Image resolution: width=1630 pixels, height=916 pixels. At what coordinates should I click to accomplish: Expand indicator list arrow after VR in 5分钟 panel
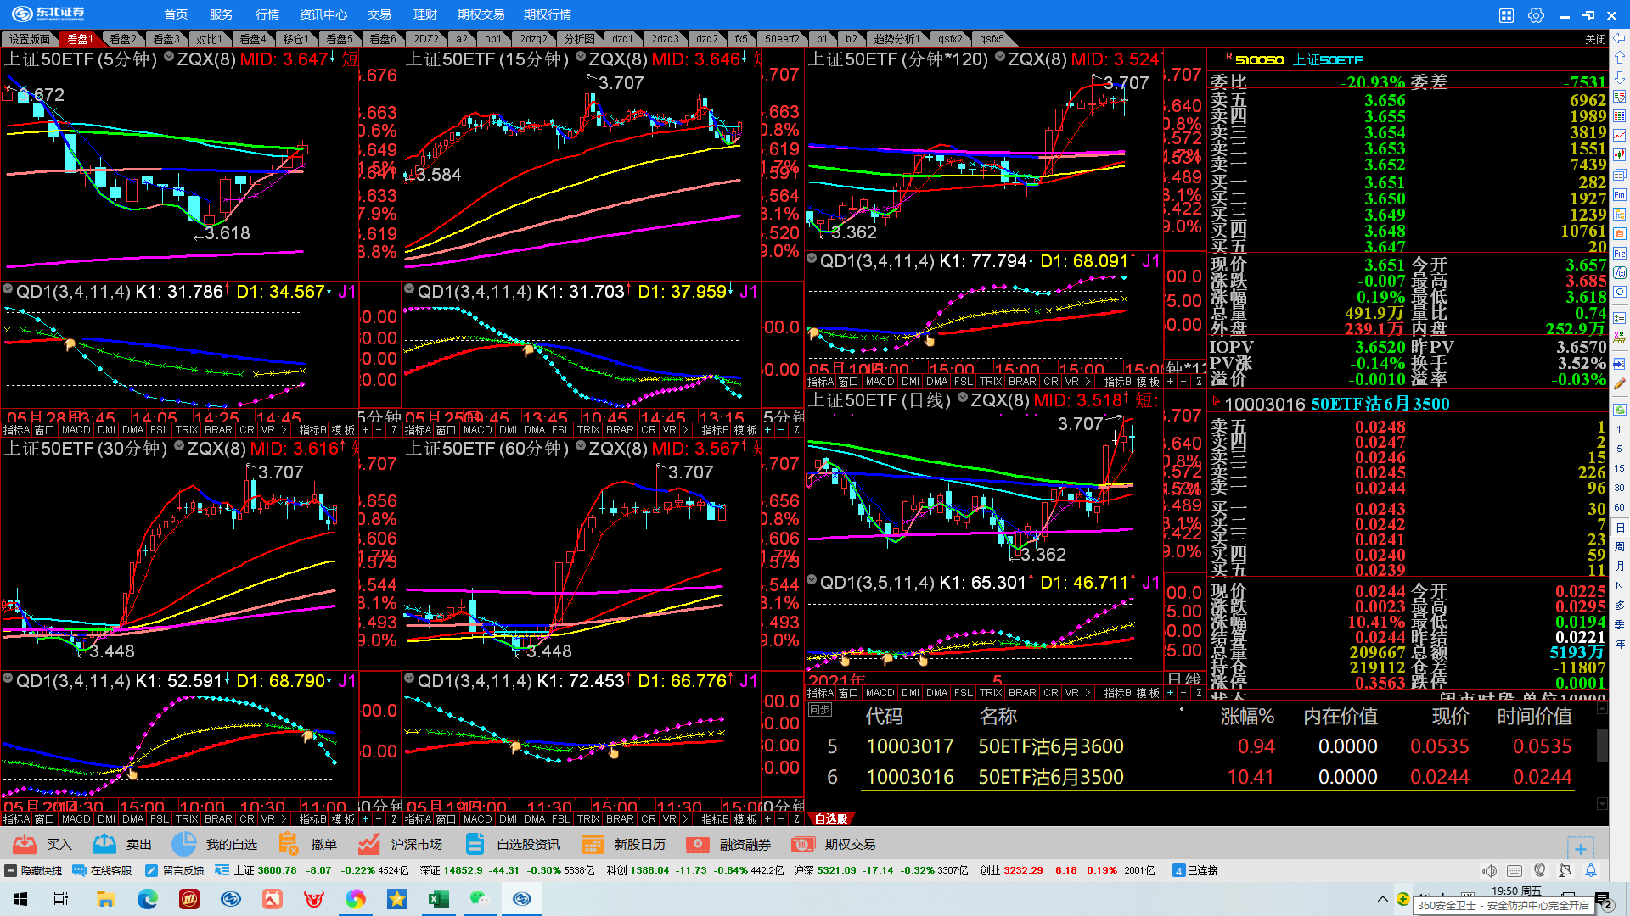[284, 430]
